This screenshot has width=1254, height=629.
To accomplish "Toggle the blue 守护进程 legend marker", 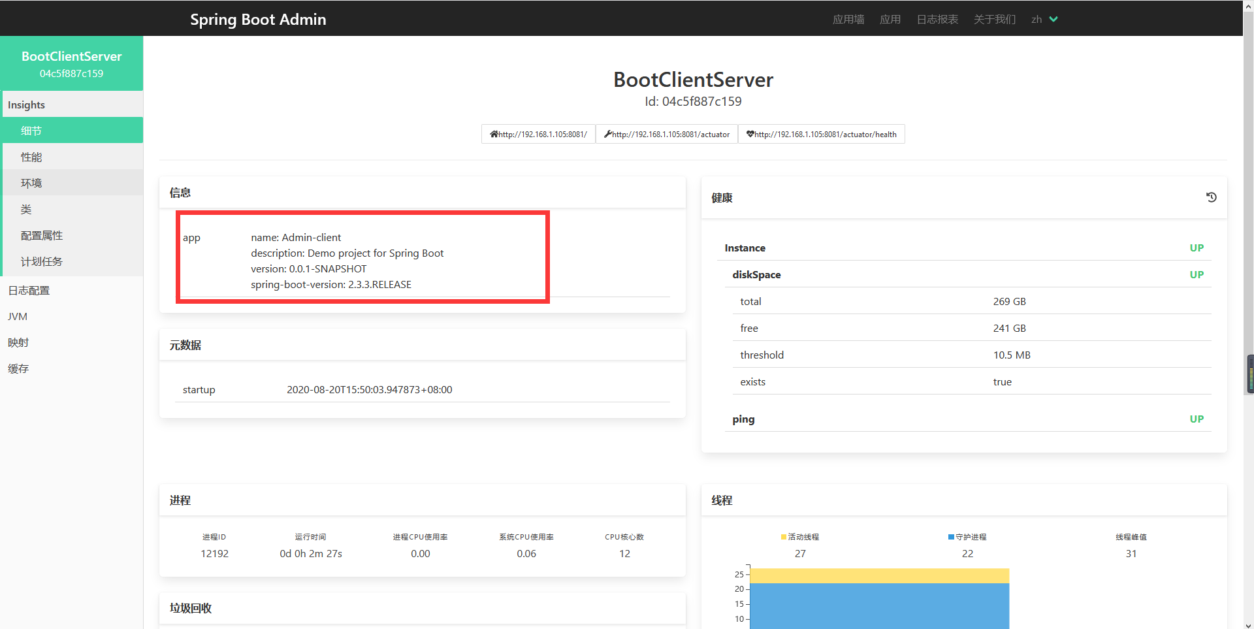I will tap(951, 537).
